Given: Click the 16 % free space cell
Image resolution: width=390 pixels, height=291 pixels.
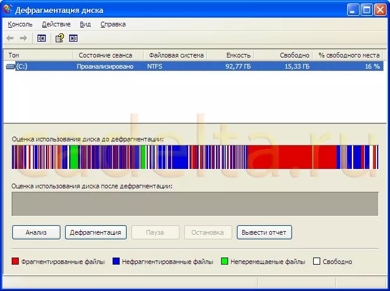Looking at the screenshot, I should 372,66.
